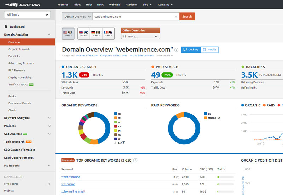Click the desktop monitor icon
Viewport: 283px width, 195px height.
tap(185, 49)
